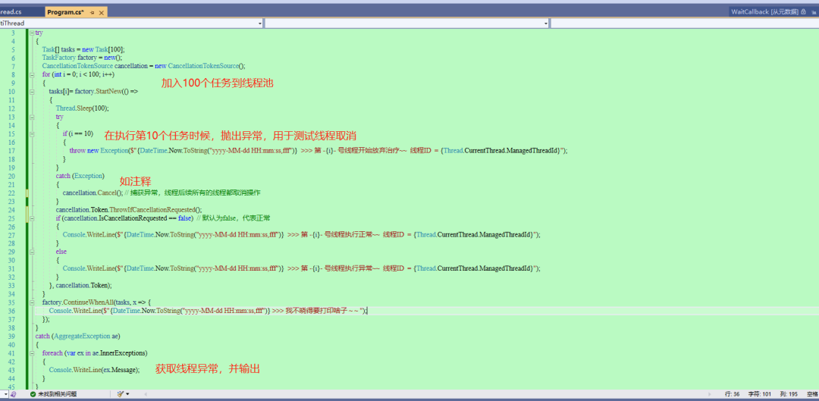
Task: Open the zoom level dropdown in status strip
Action: pyautogui.click(x=6, y=393)
